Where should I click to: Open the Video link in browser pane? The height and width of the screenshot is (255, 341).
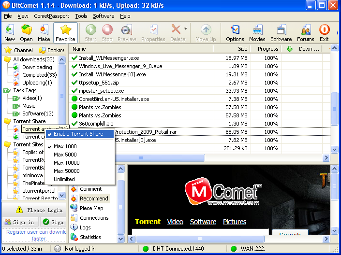[x=175, y=222]
